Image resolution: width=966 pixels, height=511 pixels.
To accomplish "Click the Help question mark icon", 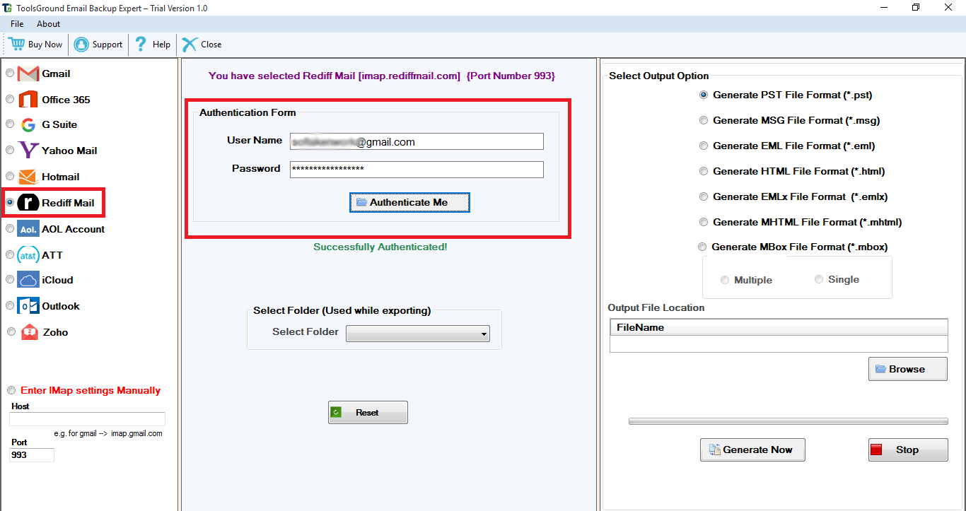I will 141,44.
